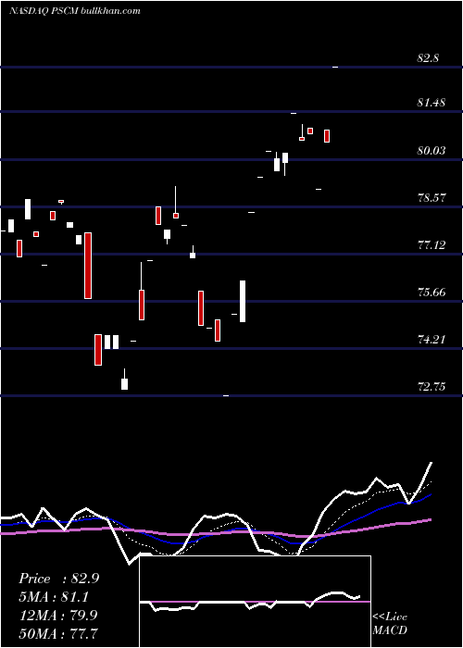
Task: Click the 72.75 price axis label
Action: tap(432, 387)
